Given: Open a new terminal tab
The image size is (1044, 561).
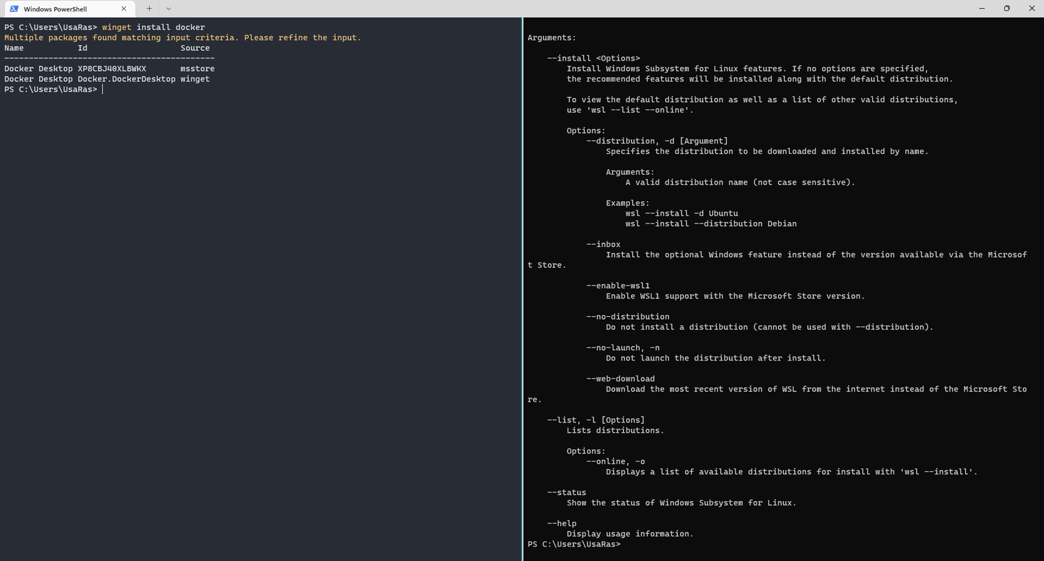Looking at the screenshot, I should point(149,9).
